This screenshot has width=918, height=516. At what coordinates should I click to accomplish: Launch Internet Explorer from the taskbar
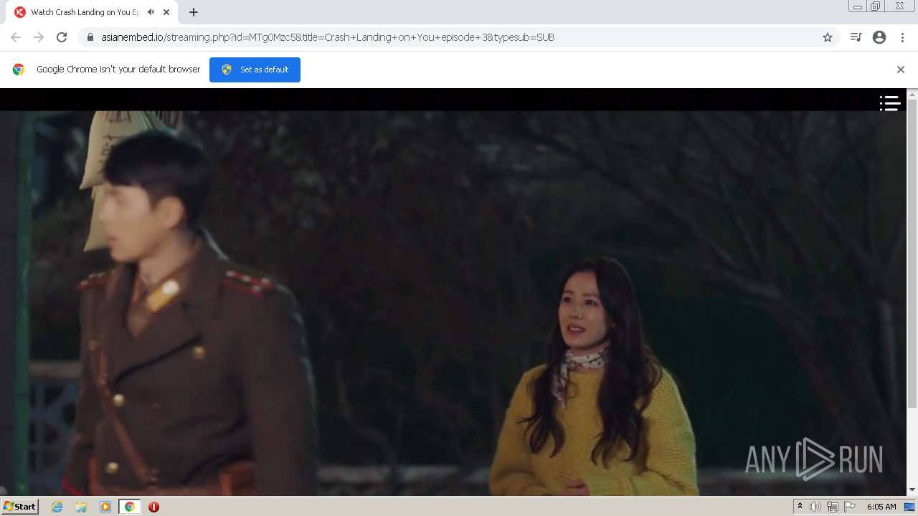tap(57, 507)
